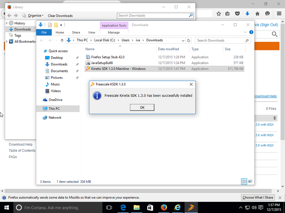This screenshot has height=213, width=285.
Task: Expand the Explorer ribbon chevron
Action: pyautogui.click(x=245, y=32)
